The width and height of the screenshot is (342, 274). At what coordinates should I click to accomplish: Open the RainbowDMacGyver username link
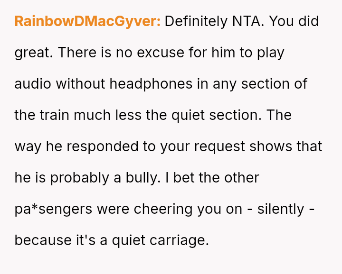pyautogui.click(x=87, y=21)
